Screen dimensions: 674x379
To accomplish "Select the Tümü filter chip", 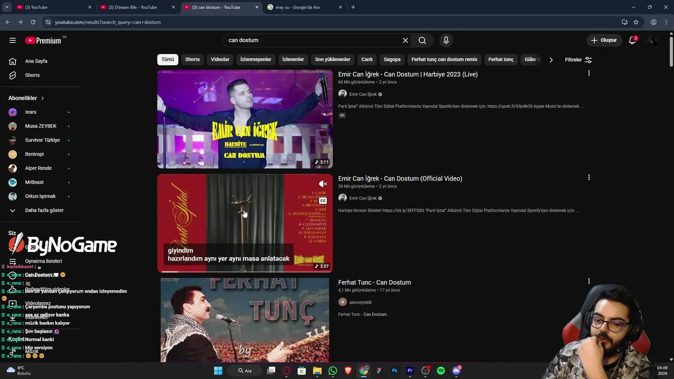I will pyautogui.click(x=167, y=59).
